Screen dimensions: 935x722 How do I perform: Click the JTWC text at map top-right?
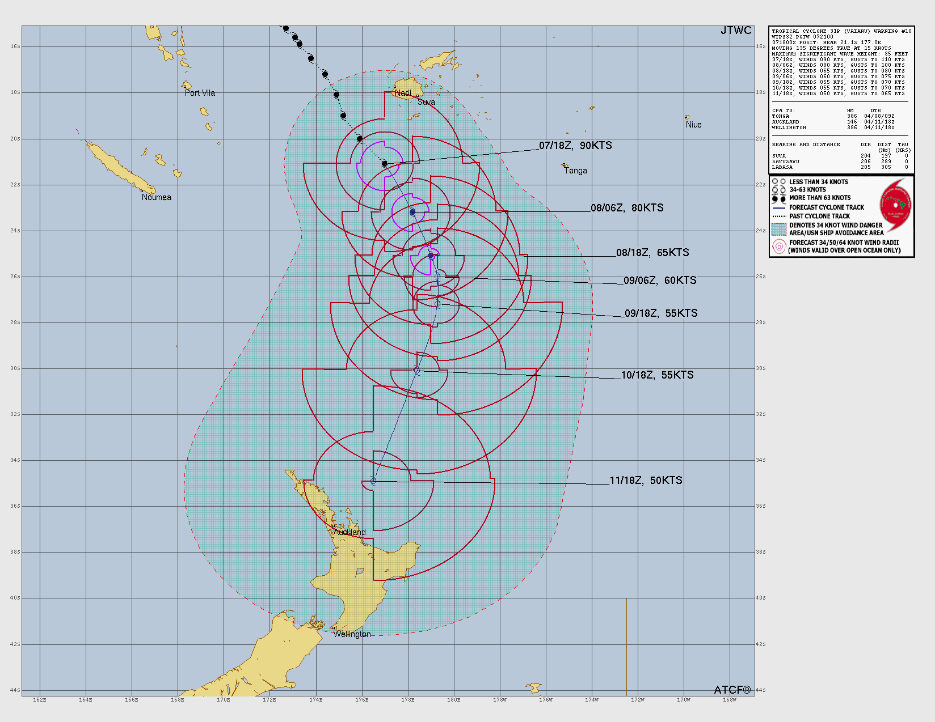tap(736, 31)
